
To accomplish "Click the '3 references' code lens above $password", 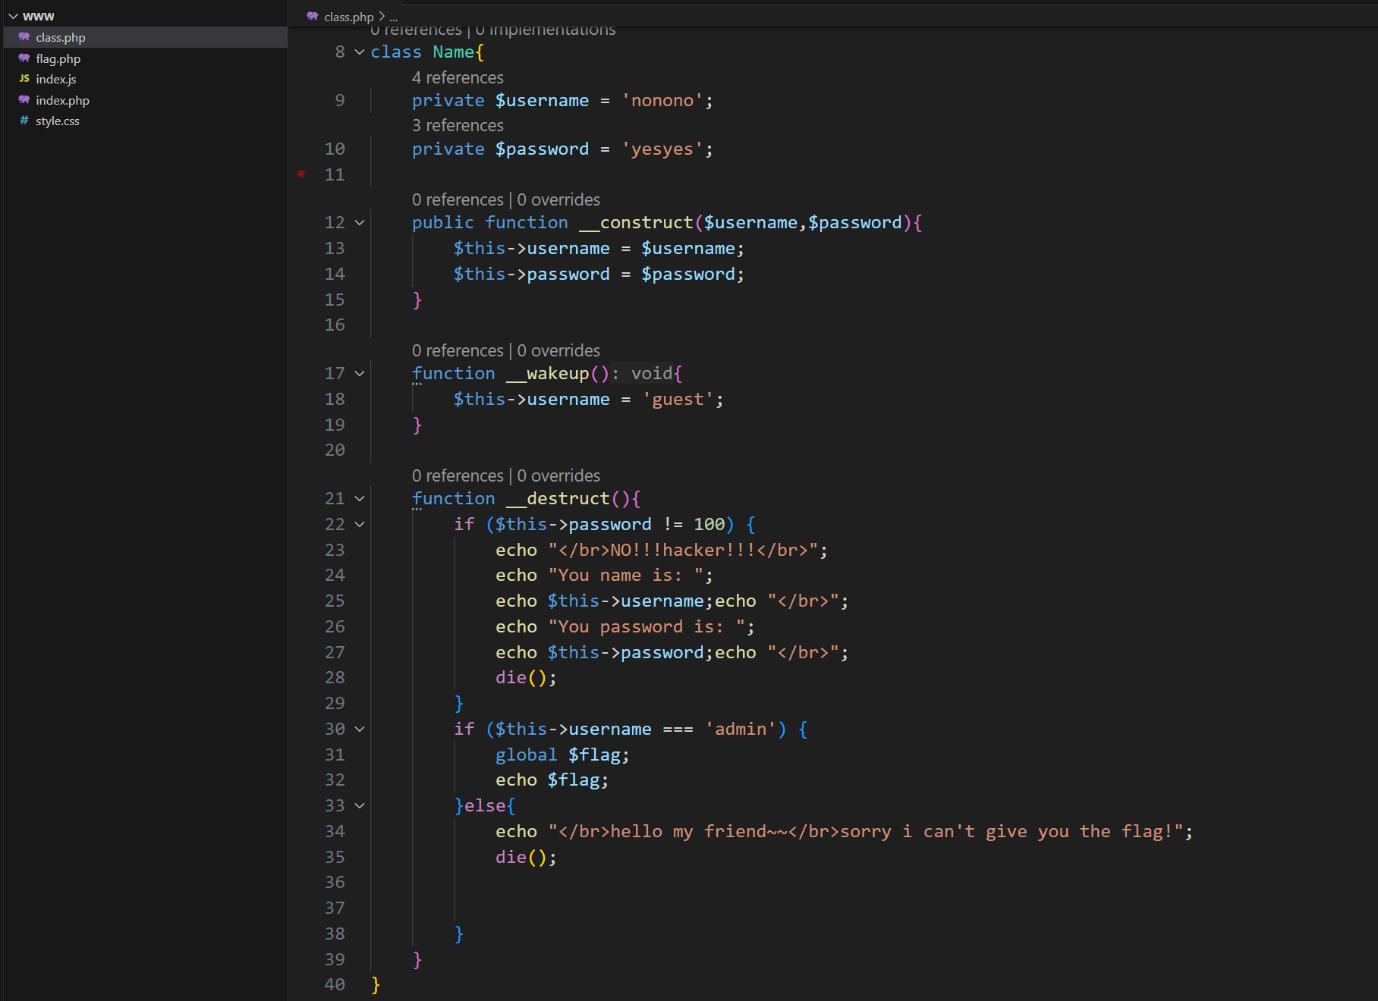I will coord(458,125).
